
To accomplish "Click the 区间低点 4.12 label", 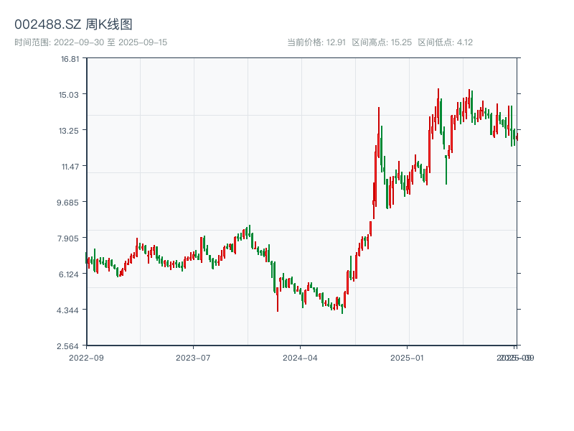I will point(445,42).
